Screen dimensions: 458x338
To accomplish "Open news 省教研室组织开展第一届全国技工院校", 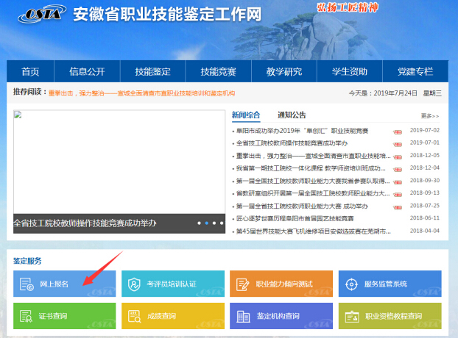I will click(313, 193).
